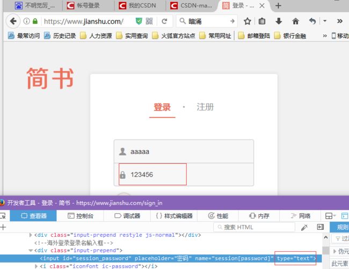Open the dropdown next to the undo arrow
Viewport: 349px width, 269px height.
(325, 21)
